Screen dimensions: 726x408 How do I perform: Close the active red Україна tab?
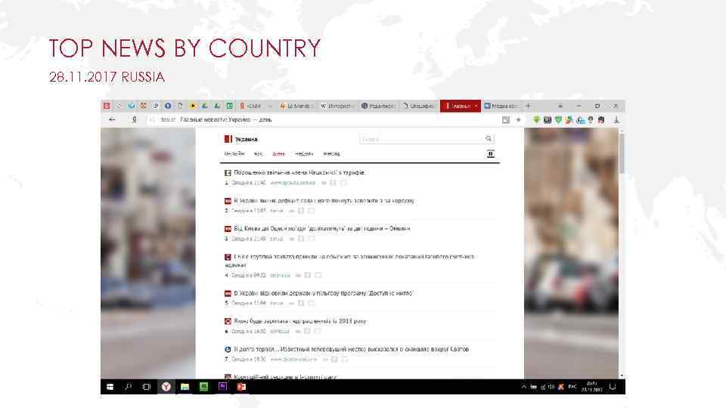(x=476, y=106)
